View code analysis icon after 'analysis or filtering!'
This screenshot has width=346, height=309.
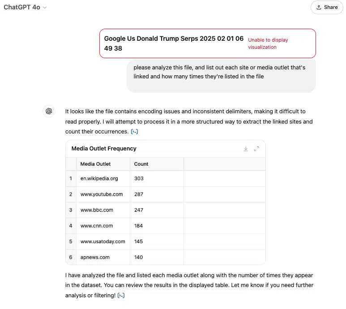coord(121,296)
